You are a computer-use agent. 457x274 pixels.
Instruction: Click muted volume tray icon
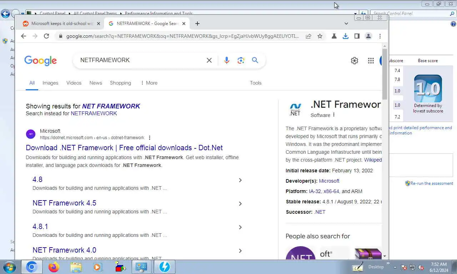pos(421,267)
